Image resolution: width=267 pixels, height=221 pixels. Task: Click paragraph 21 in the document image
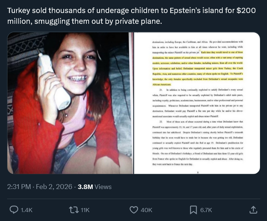pos(197,101)
